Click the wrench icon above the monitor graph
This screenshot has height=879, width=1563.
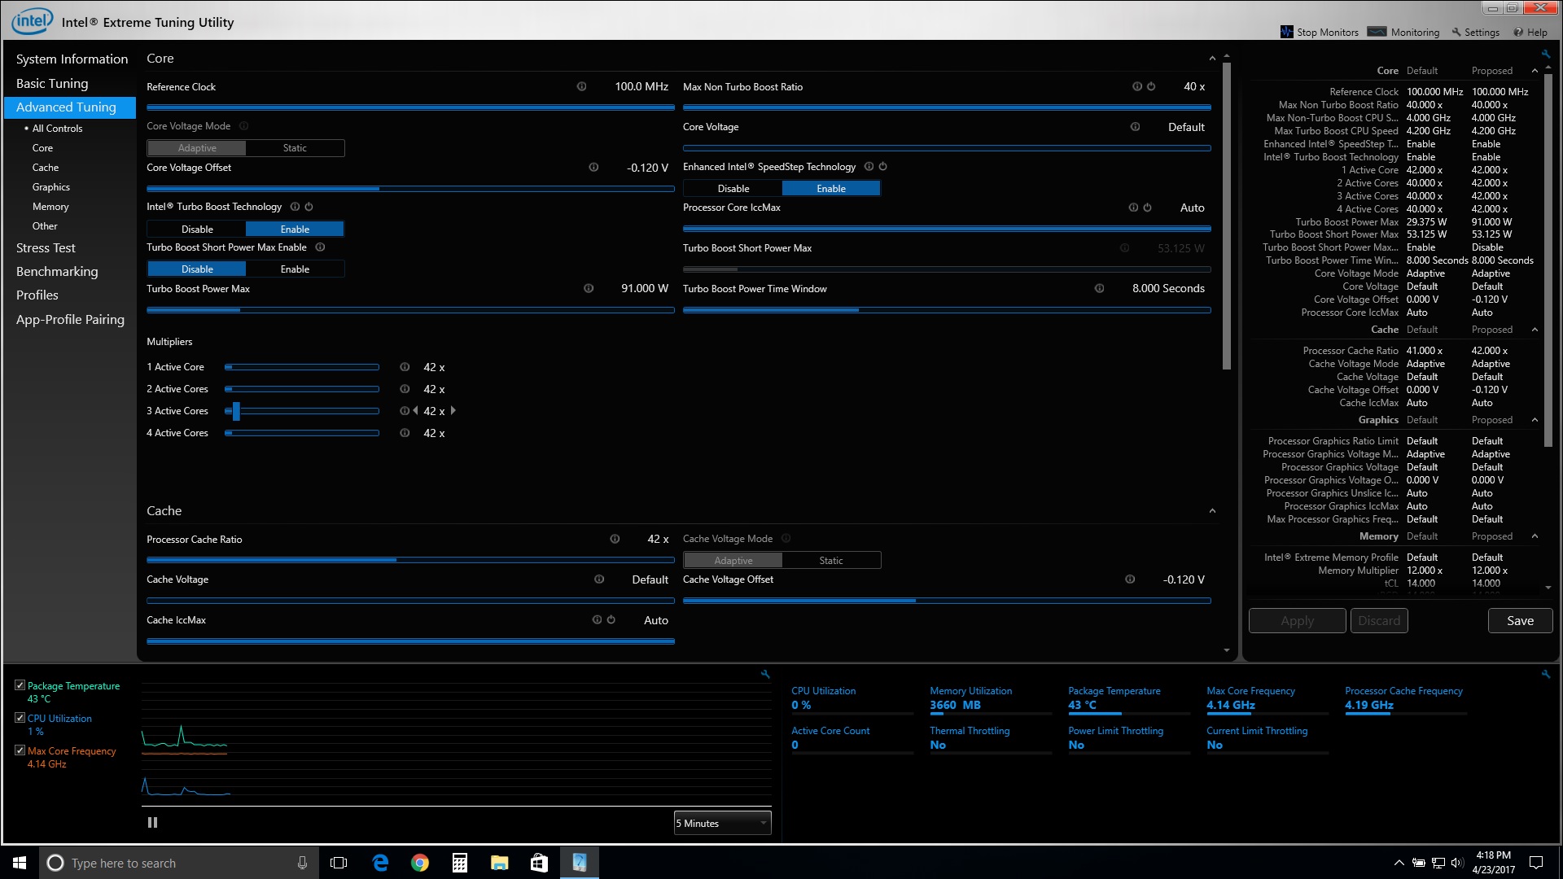pyautogui.click(x=765, y=674)
